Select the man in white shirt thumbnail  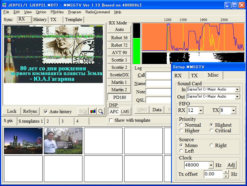pyautogui.click(x=63, y=141)
